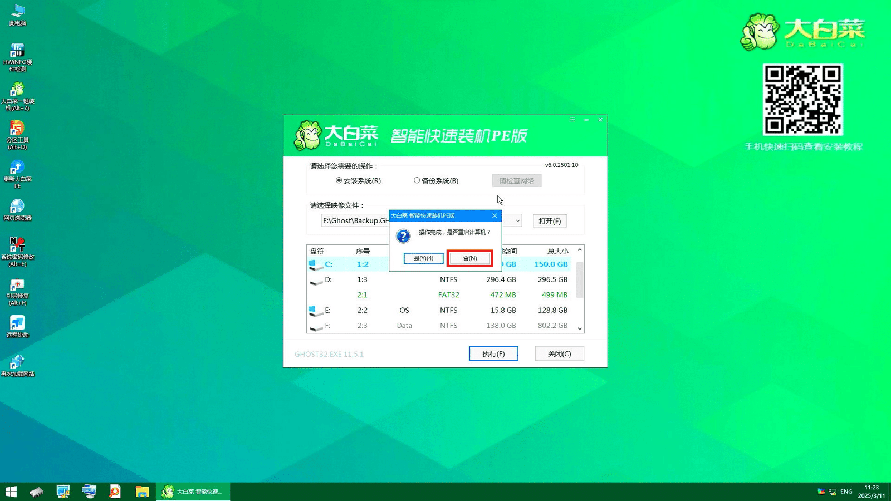Open HWiNFO hardware detection desktop icon
The height and width of the screenshot is (501, 891).
pyautogui.click(x=17, y=57)
